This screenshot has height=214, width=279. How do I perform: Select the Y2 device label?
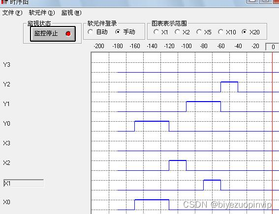[6, 84]
